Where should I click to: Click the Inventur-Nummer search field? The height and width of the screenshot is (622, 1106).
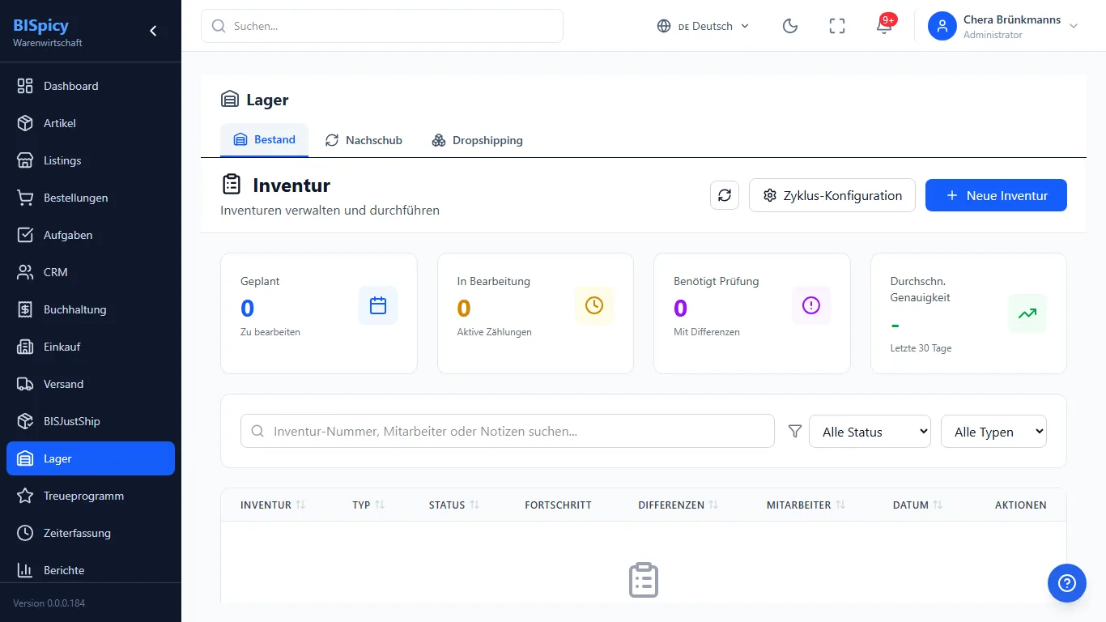tap(508, 431)
